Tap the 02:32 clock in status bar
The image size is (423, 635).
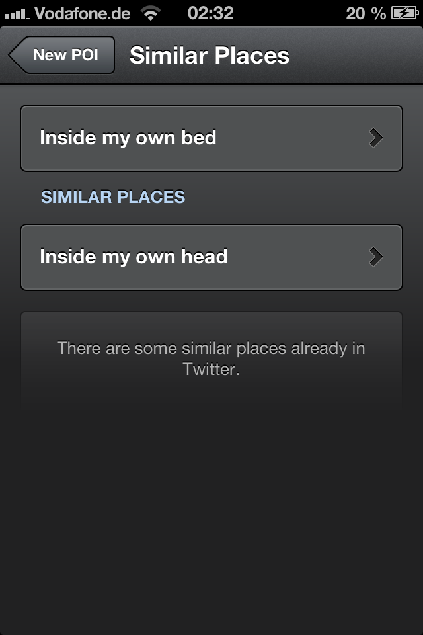(211, 13)
